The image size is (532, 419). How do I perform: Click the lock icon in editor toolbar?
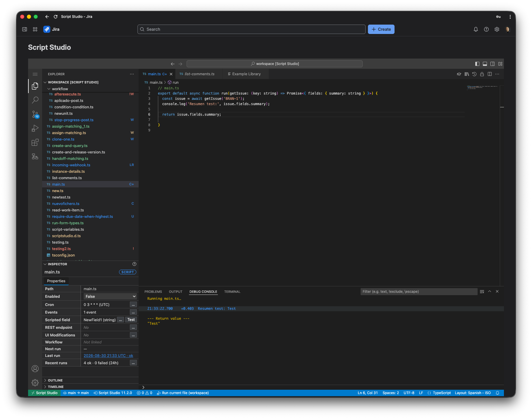point(482,74)
